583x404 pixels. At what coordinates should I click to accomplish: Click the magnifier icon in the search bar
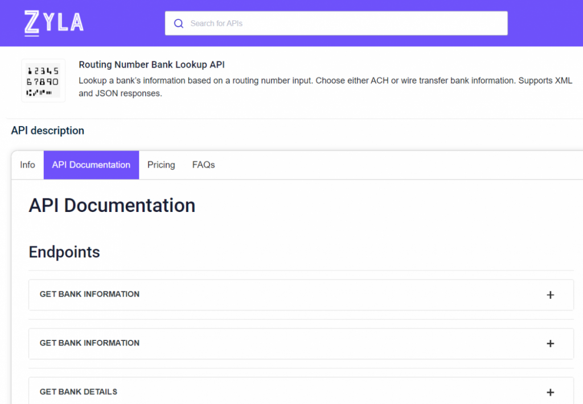[179, 23]
